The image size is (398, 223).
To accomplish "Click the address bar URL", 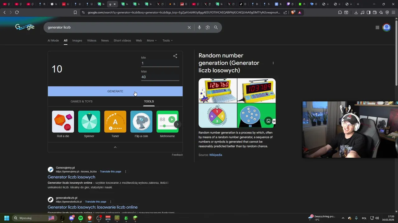I will tap(183, 12).
